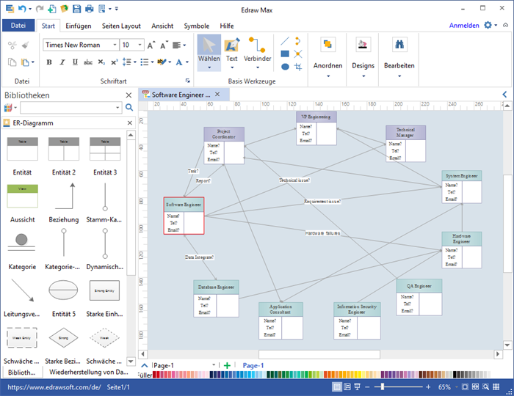Expand Schriftart dialog launcher
Image resolution: width=514 pixels, height=396 pixels.
click(187, 81)
